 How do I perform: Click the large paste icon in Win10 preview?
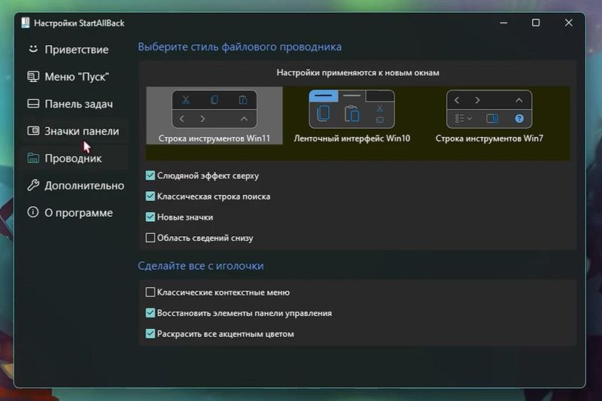351,114
